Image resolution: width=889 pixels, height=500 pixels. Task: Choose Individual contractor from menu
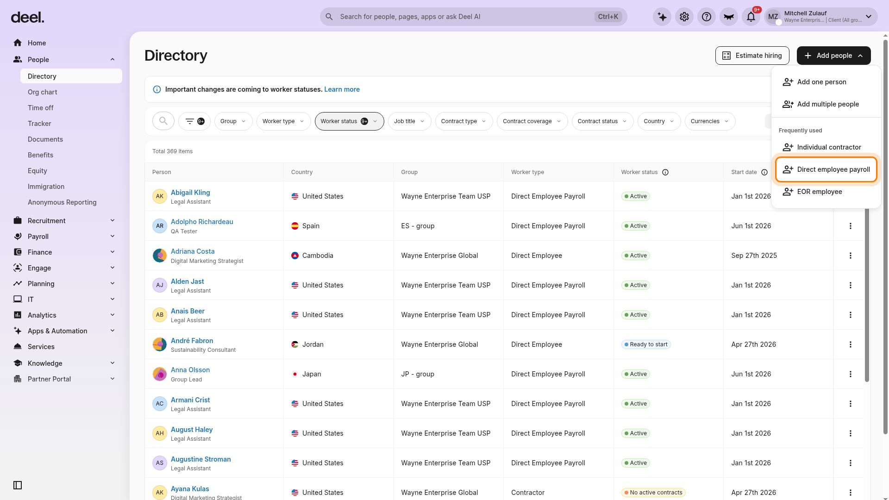coord(826,147)
